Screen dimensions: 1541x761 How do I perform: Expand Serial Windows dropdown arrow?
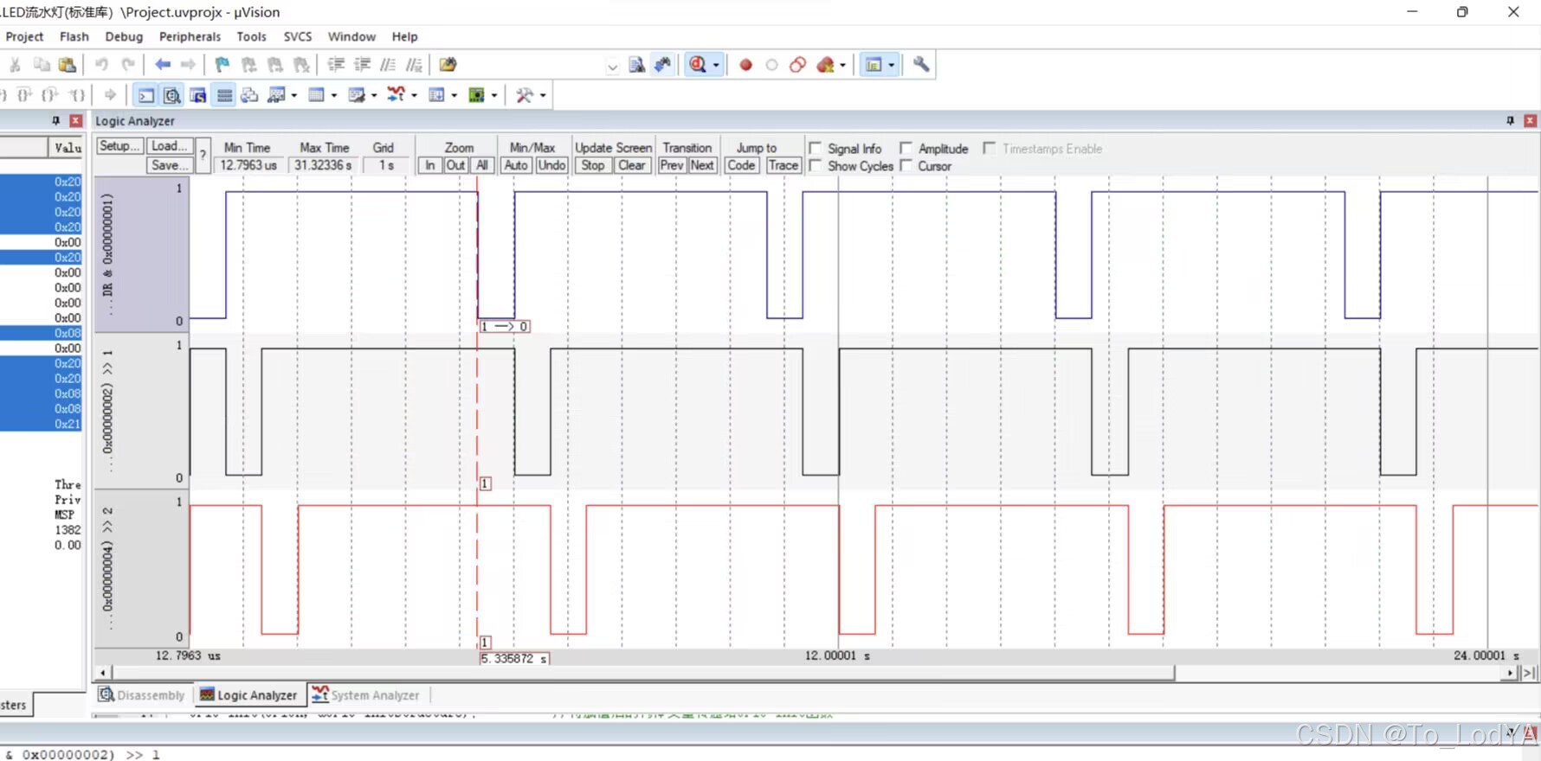373,95
